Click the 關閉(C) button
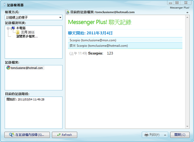The height and width of the screenshot is (142, 194). [x=180, y=135]
